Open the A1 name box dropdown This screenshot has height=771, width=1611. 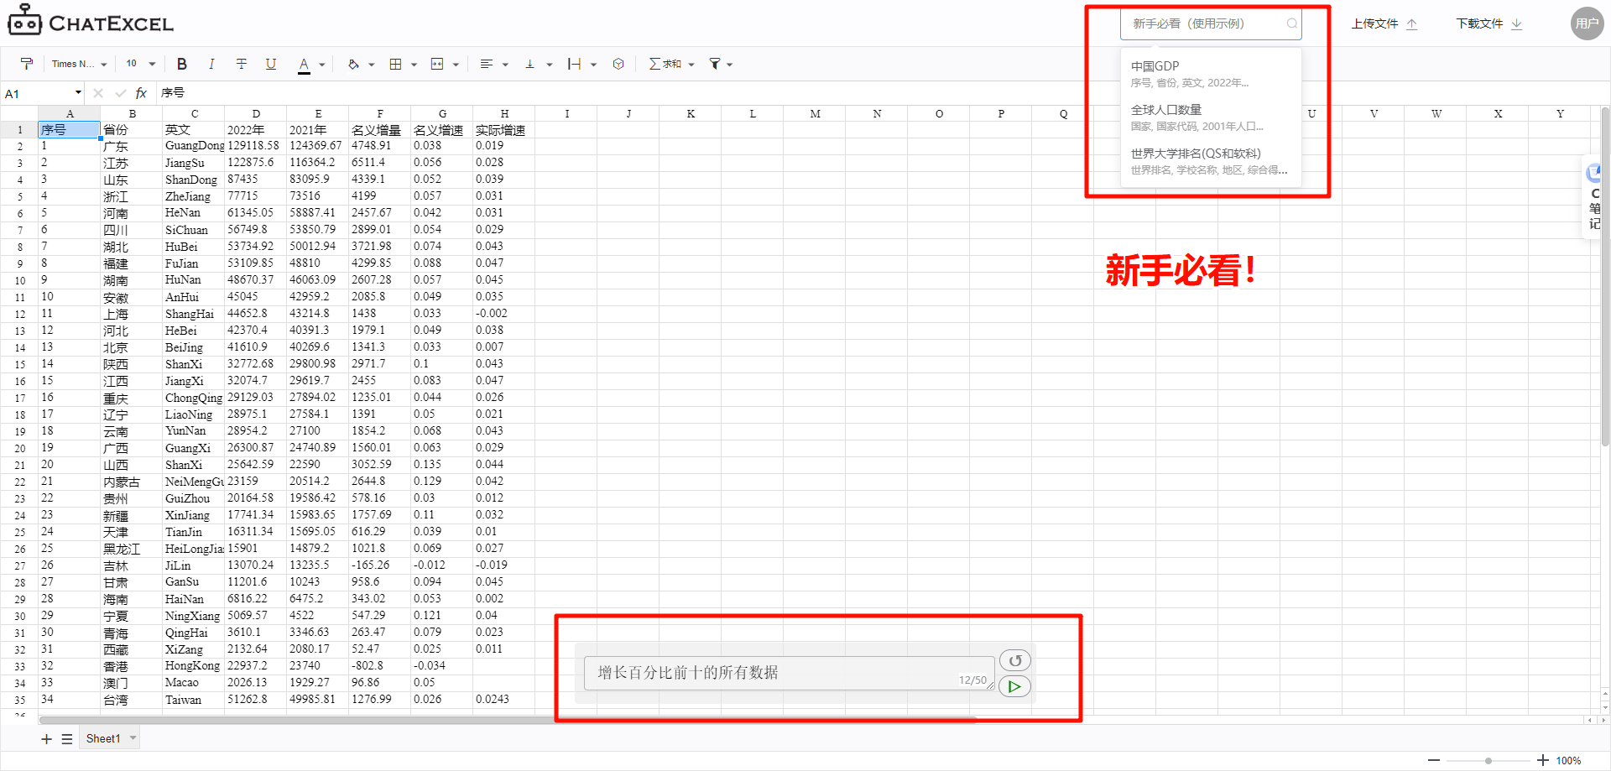[78, 93]
